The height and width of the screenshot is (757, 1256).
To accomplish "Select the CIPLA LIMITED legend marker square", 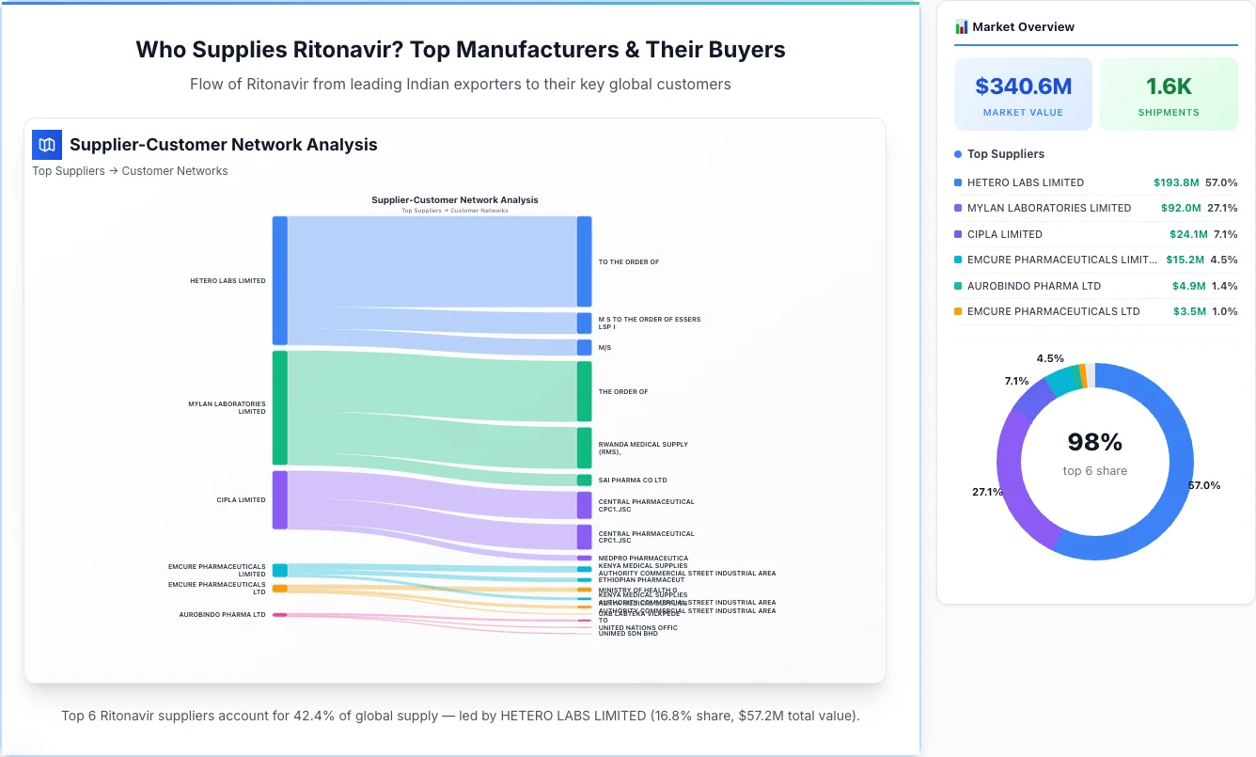I will (958, 234).
